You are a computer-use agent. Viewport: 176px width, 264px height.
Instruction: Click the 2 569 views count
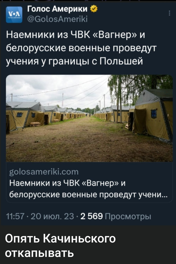tap(92, 216)
